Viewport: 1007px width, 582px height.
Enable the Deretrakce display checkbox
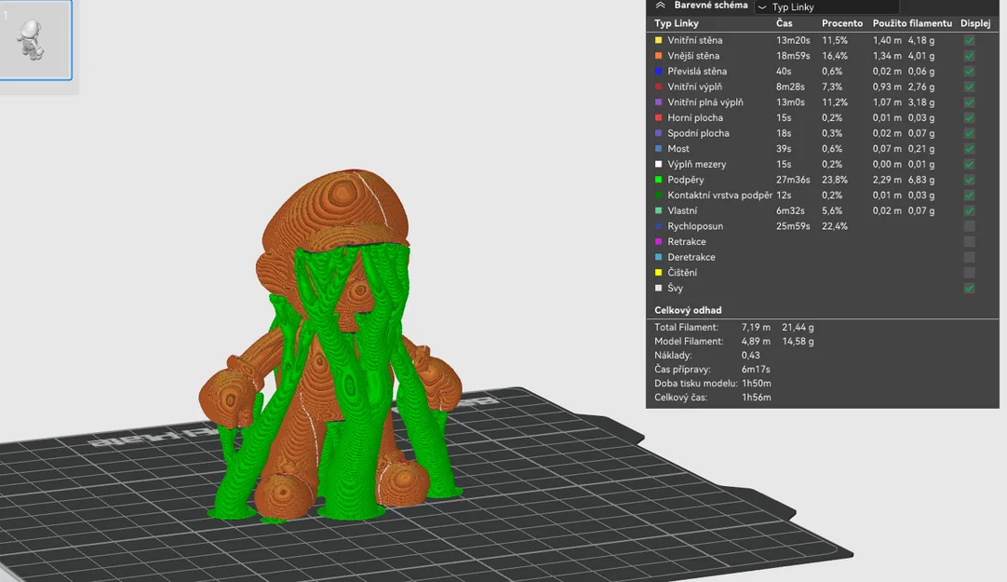click(x=969, y=257)
